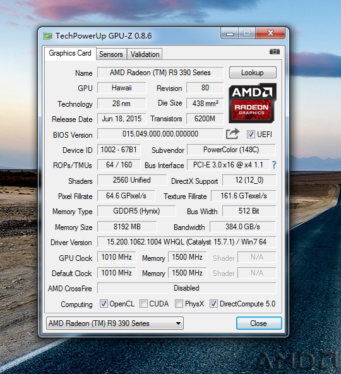Switch to the Sensors tab

(111, 54)
